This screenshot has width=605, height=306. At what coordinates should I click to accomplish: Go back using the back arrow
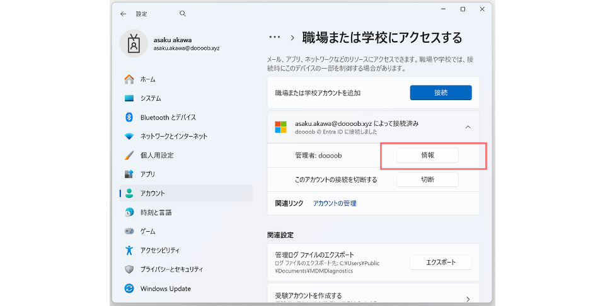tap(123, 13)
